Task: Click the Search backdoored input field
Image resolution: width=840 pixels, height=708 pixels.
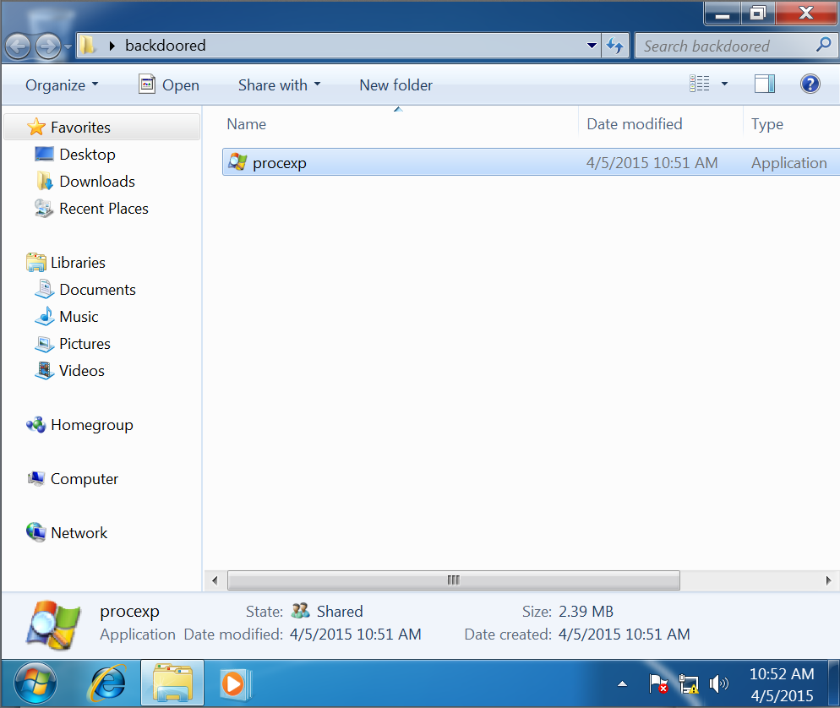Action: point(723,46)
